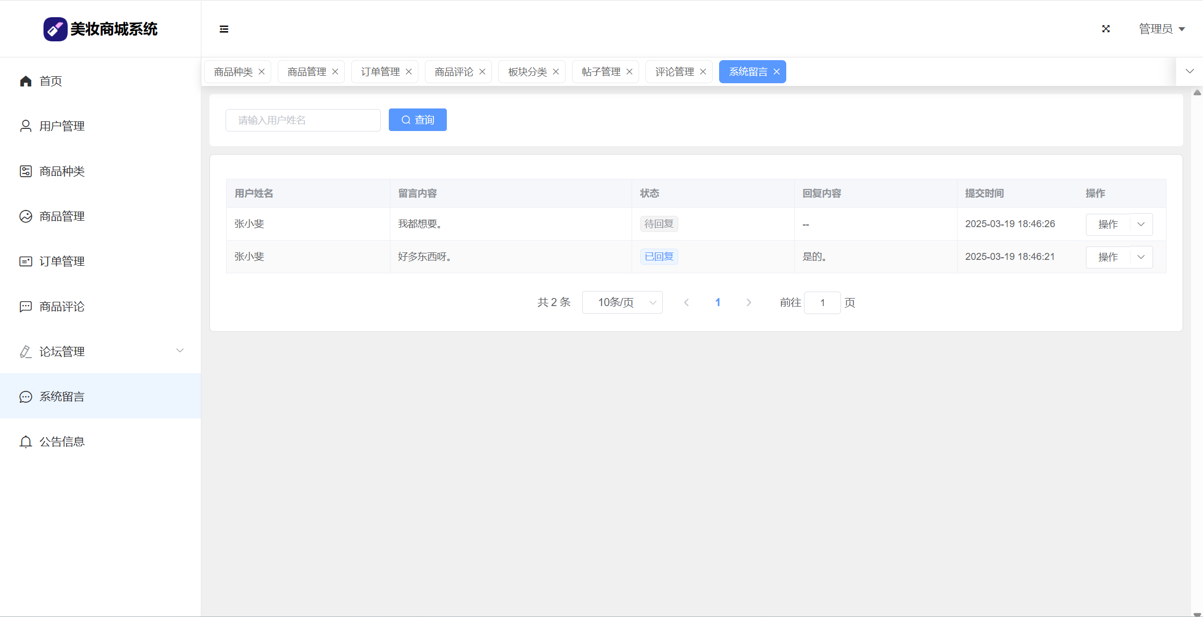Click the 操作 button for 好多东西呀 row
The width and height of the screenshot is (1203, 617).
1108,257
